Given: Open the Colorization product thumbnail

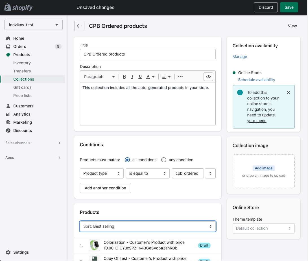Looking at the screenshot, I should pos(95,245).
